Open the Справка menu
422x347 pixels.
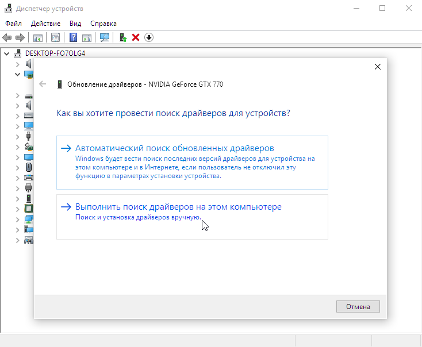click(x=103, y=24)
